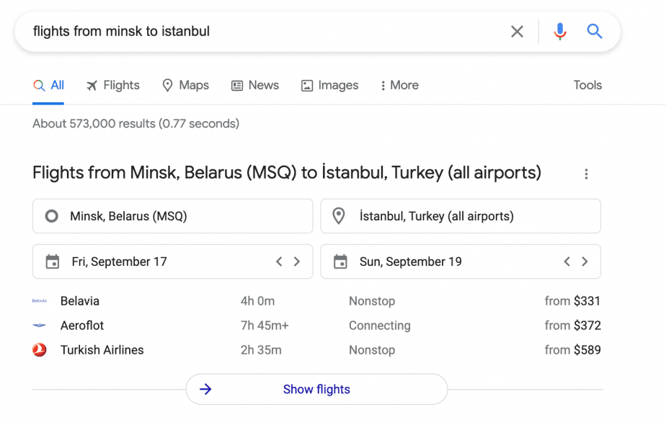Click the destination map pin icon
Image resolution: width=666 pixels, height=425 pixels.
(x=339, y=216)
